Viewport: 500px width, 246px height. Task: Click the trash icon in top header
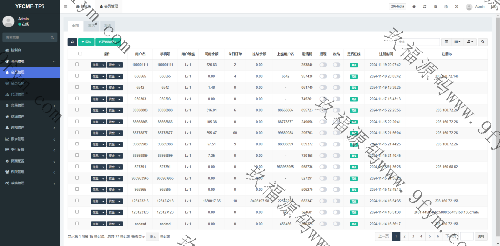coord(436,7)
